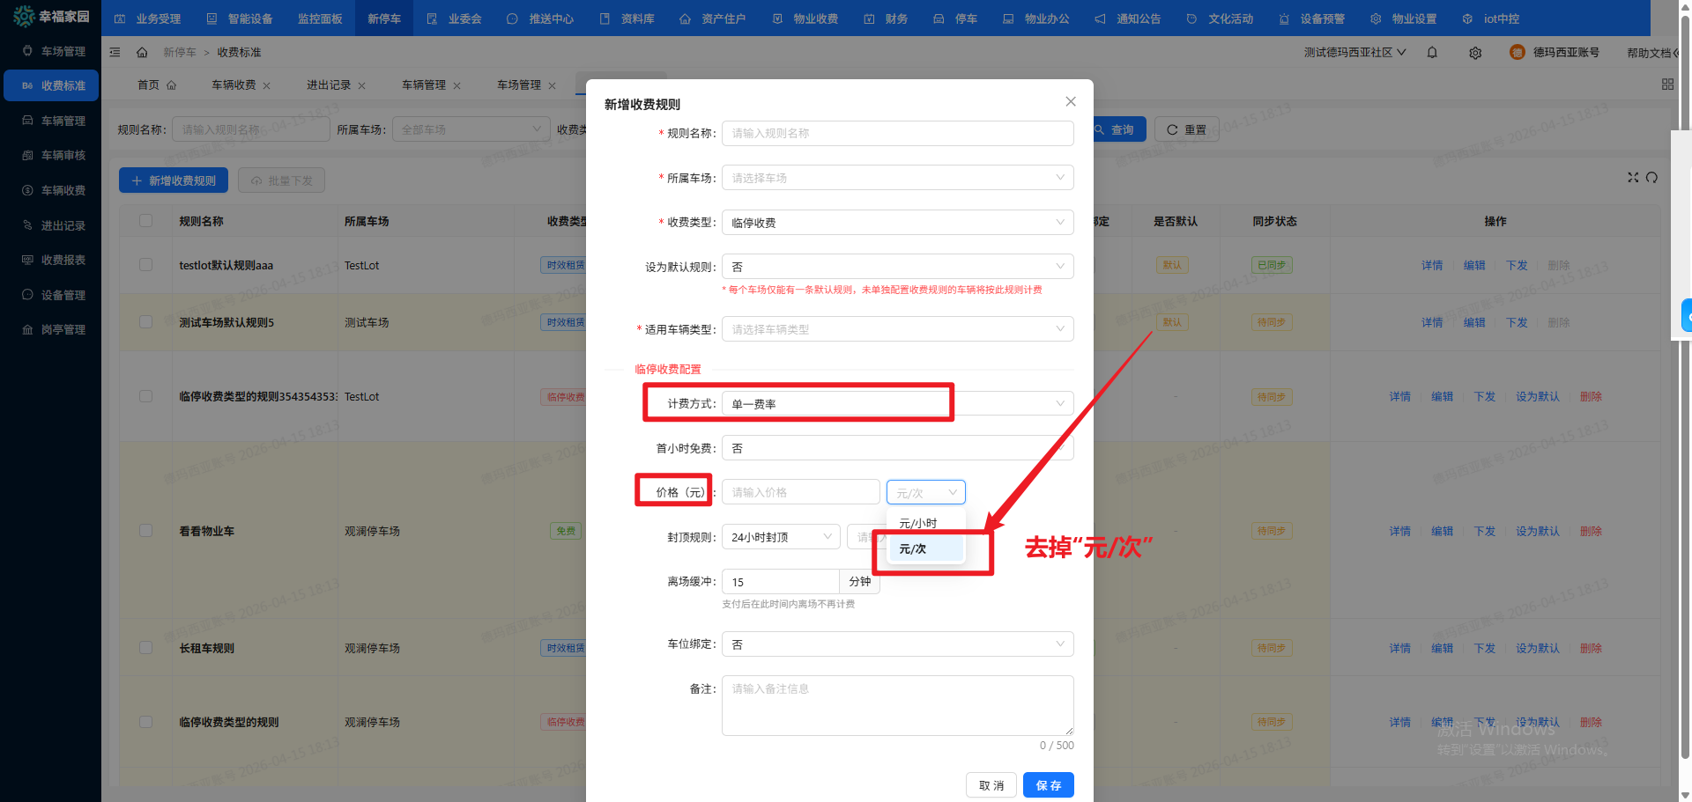Viewport: 1692px width, 802px height.
Task: Click the table refresh icon
Action: pyautogui.click(x=1652, y=178)
